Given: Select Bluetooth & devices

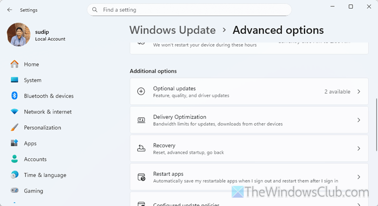Looking at the screenshot, I should pos(49,96).
